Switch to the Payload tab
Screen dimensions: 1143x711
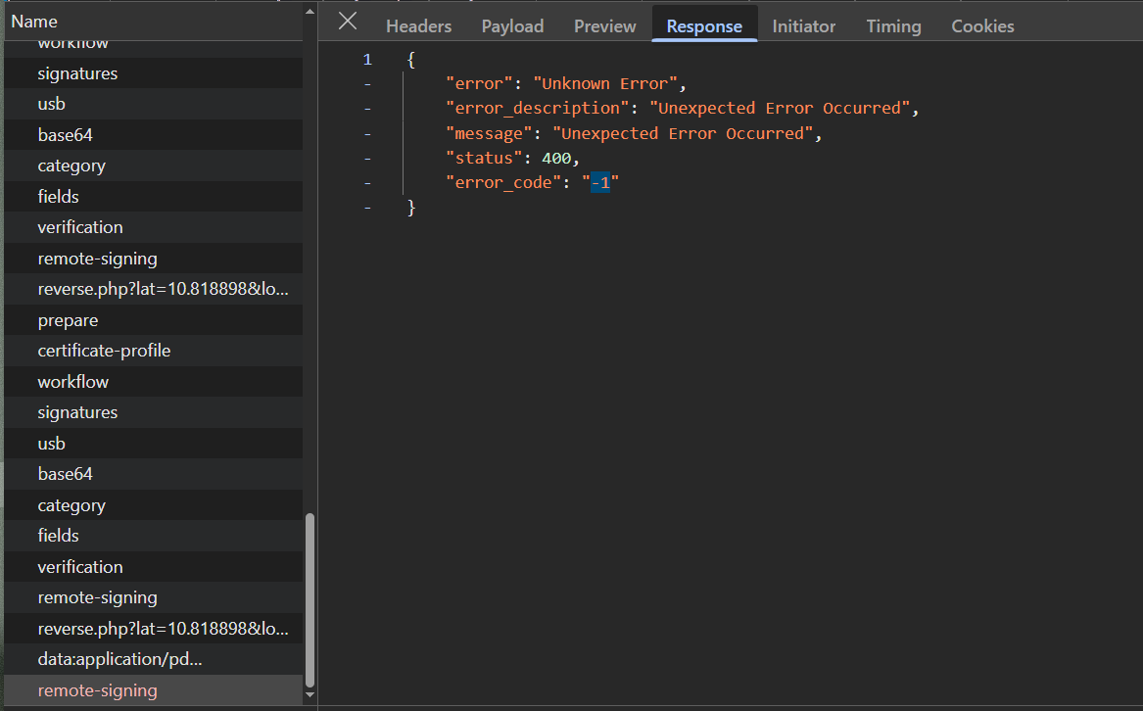coord(512,26)
